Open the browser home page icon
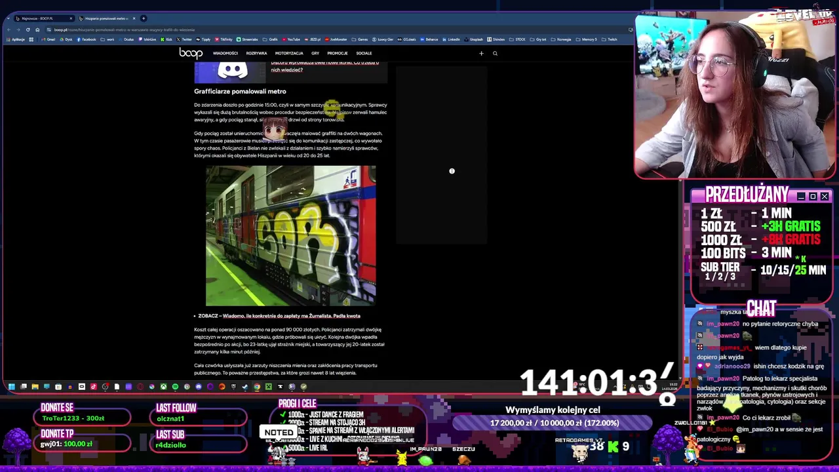Screen dimensions: 839x472 coord(37,29)
